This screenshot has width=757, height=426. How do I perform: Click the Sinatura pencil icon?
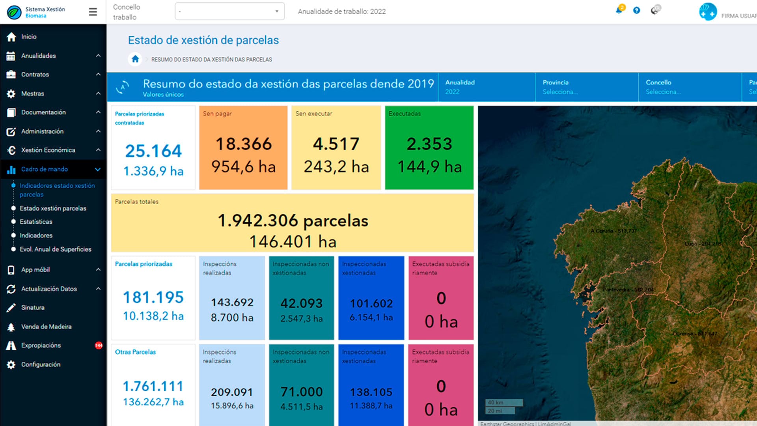11,308
